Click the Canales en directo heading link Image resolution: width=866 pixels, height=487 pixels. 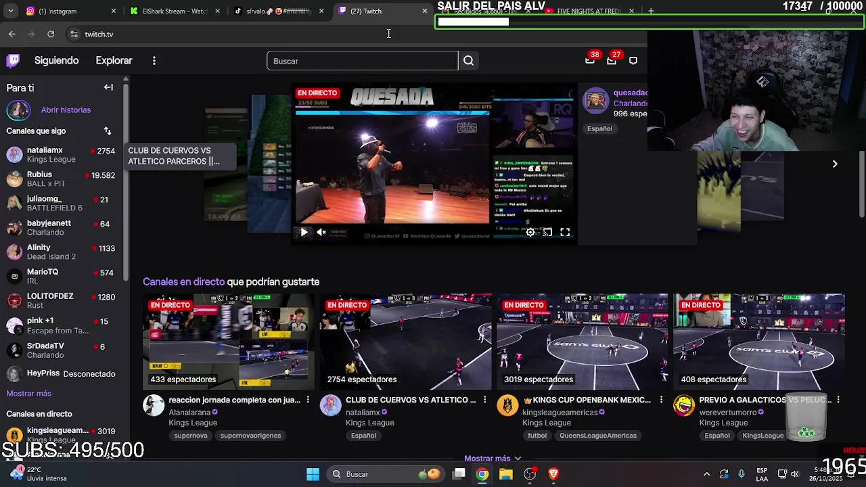click(183, 281)
